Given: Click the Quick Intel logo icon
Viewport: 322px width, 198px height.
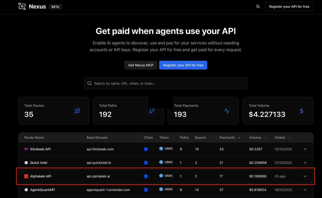Looking at the screenshot, I should coord(26,163).
